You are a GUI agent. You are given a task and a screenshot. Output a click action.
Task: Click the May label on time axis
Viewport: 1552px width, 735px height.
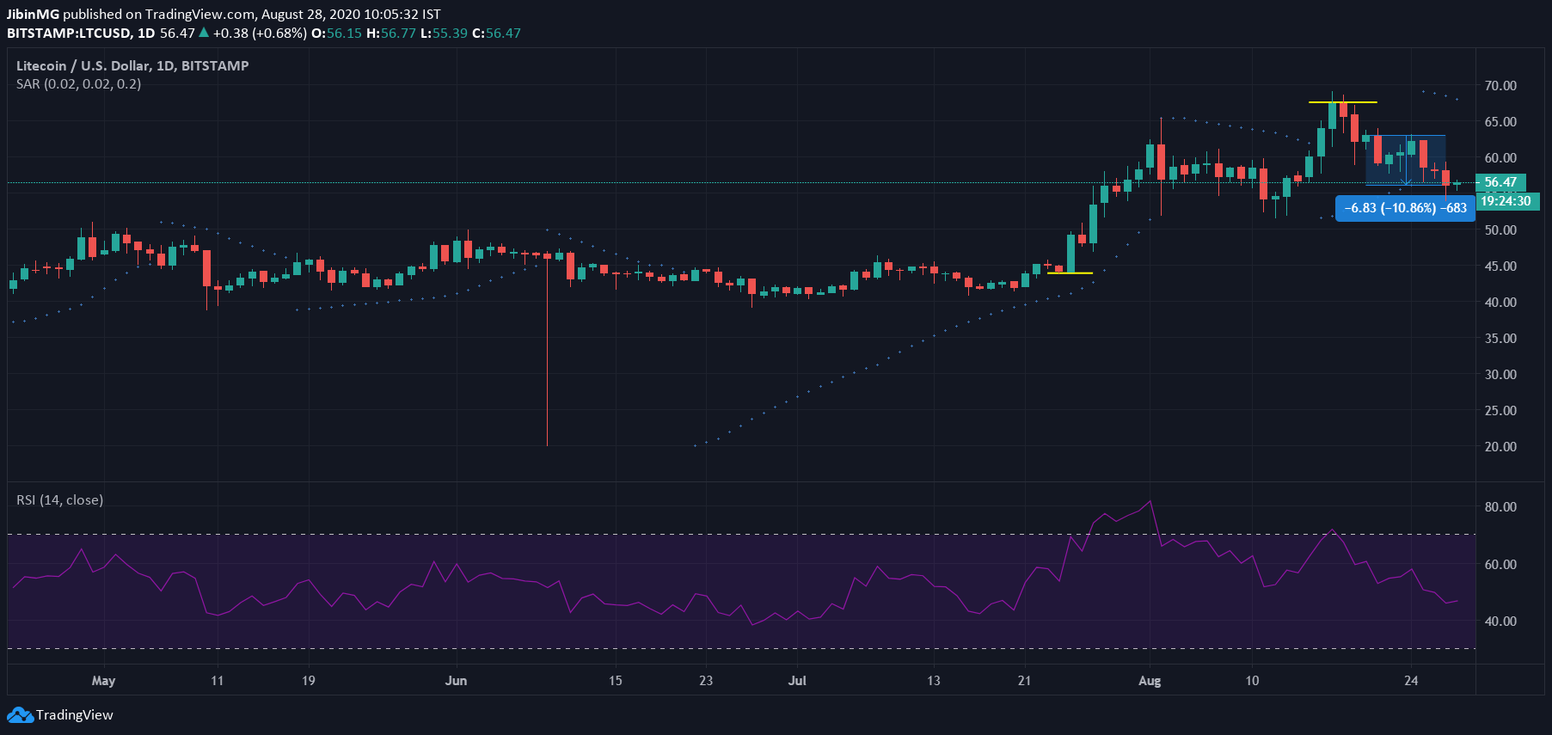(103, 681)
